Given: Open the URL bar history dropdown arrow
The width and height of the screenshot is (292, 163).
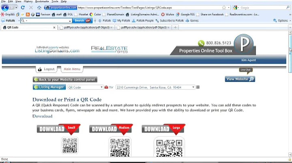Looking at the screenshot, I should tap(229, 8).
